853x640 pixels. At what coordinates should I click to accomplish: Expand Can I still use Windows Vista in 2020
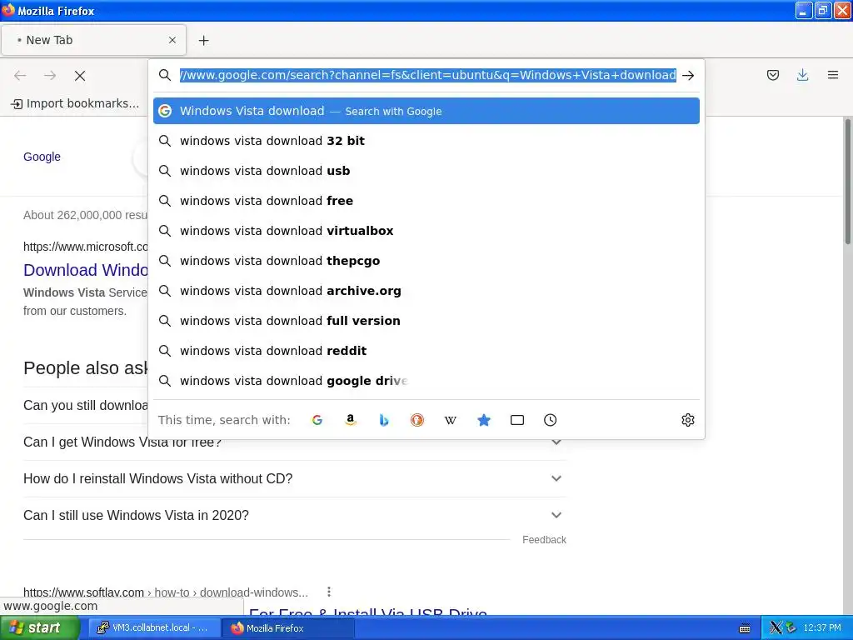click(x=295, y=515)
